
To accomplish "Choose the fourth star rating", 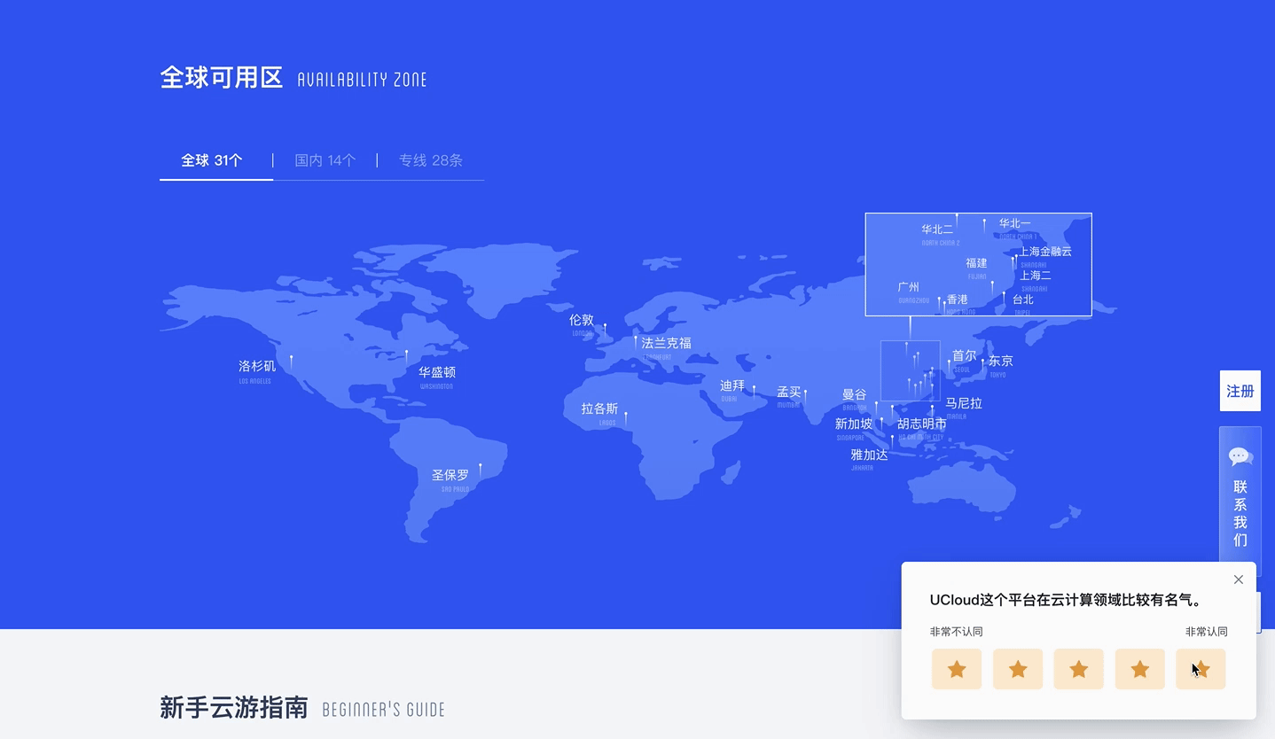I will tap(1139, 669).
